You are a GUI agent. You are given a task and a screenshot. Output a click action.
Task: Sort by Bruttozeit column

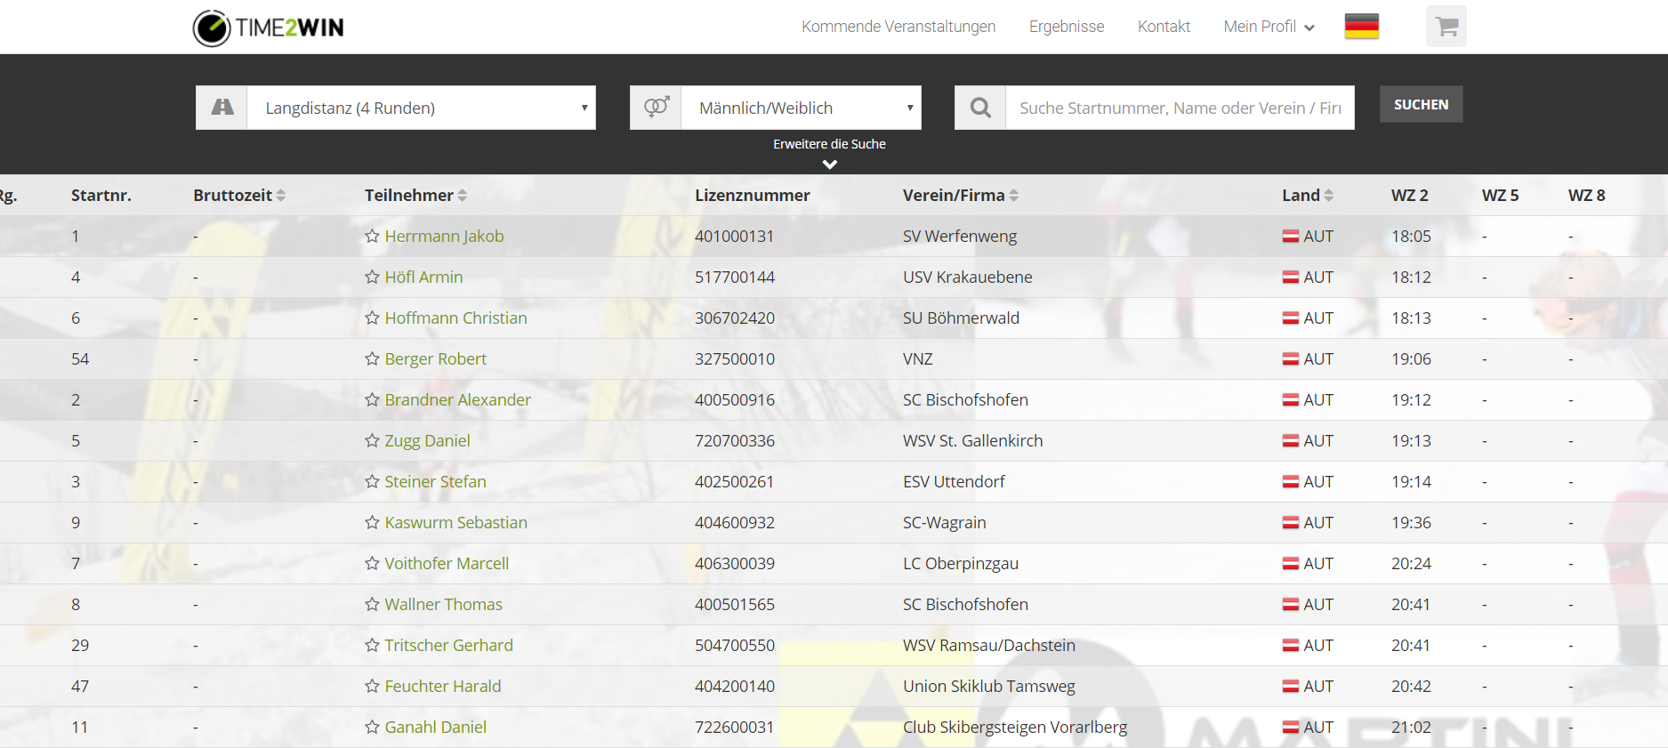pos(239,195)
